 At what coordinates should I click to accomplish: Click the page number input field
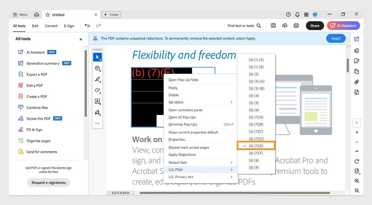pos(357,123)
